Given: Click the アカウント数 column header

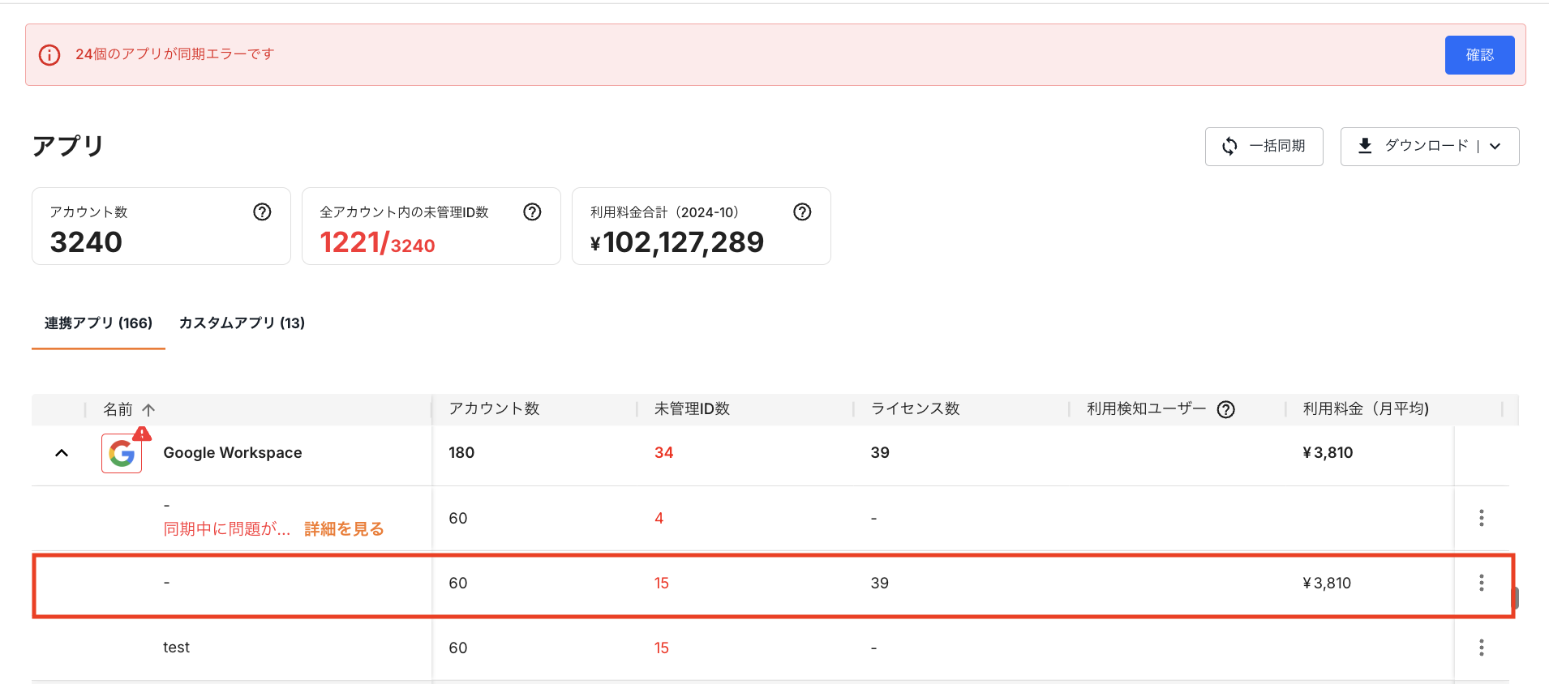Looking at the screenshot, I should click(495, 409).
